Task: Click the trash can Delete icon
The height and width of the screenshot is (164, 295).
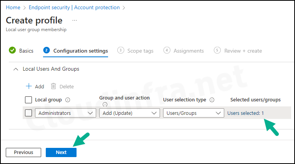Action: (53, 86)
